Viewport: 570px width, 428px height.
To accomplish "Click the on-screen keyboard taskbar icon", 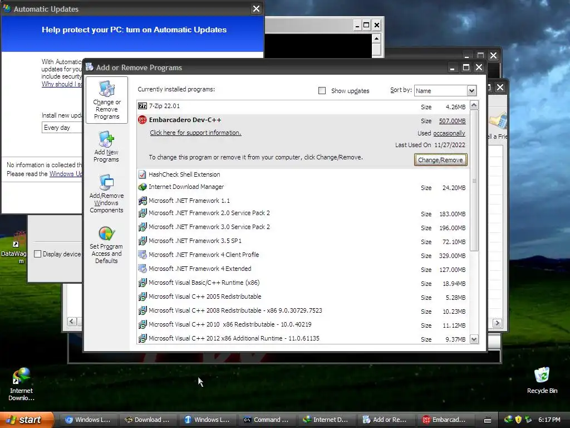I will [x=488, y=420].
